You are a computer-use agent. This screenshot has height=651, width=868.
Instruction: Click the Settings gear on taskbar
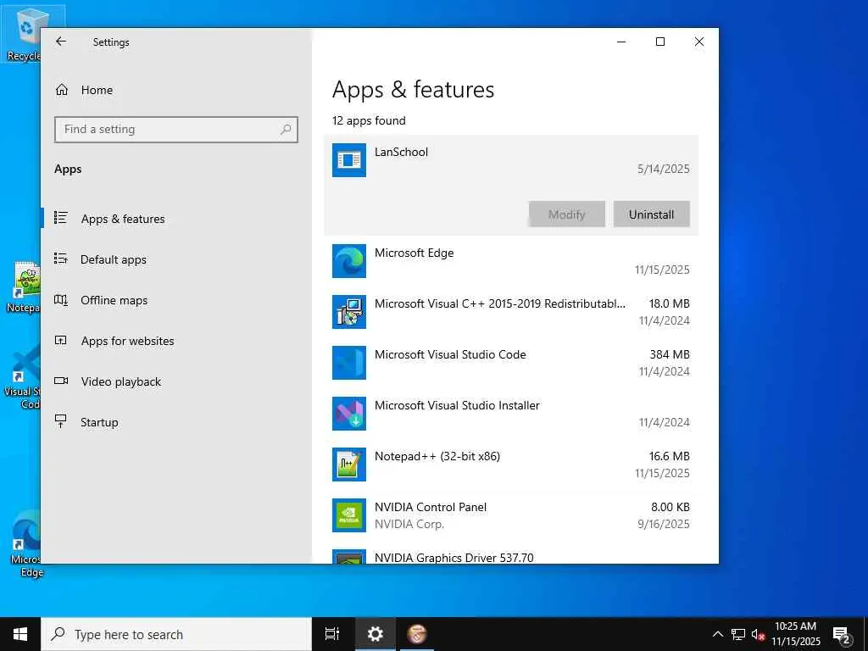point(375,634)
